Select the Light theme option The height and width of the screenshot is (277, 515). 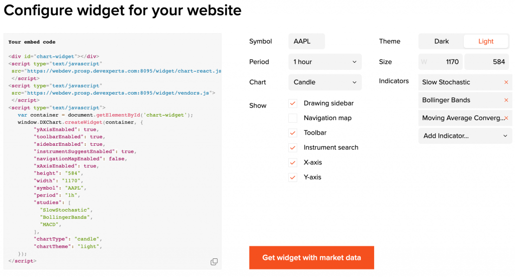coord(486,41)
